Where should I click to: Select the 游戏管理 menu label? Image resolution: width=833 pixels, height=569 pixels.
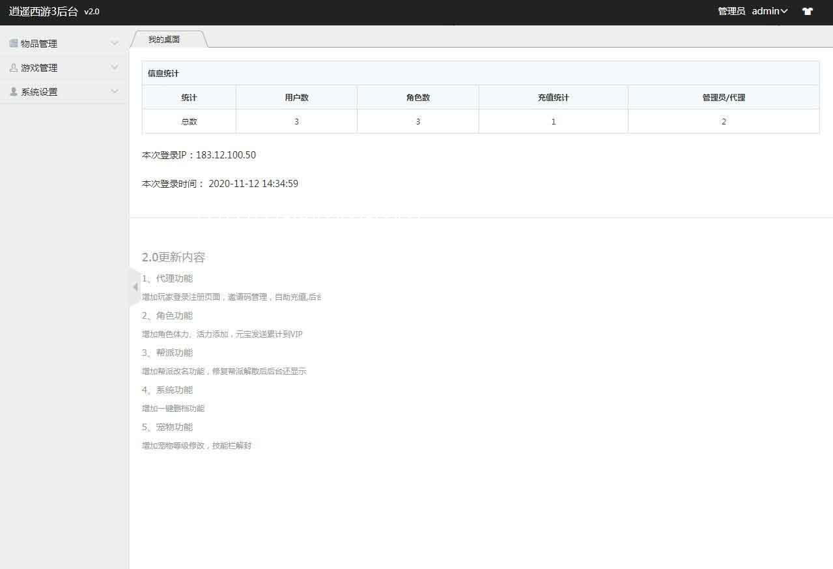[x=39, y=68]
